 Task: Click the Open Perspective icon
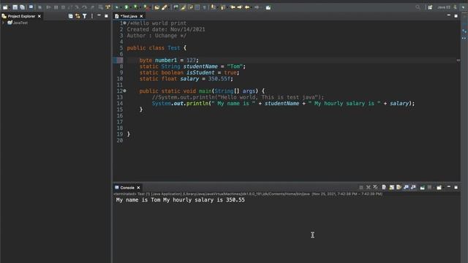pos(430,7)
